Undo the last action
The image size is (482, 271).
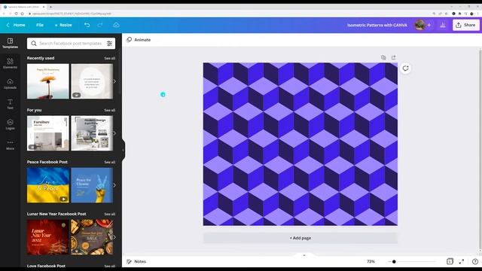(x=87, y=25)
